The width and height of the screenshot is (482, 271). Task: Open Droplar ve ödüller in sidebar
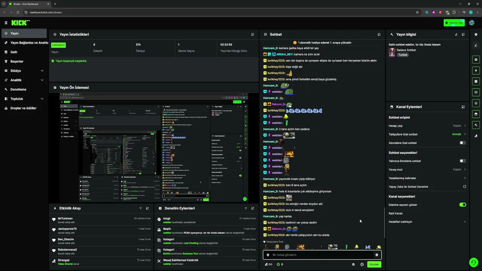coord(24,108)
